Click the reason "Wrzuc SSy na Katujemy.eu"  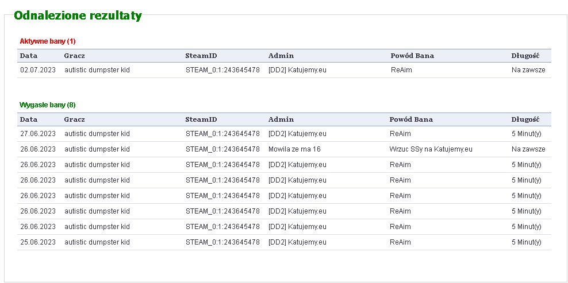pos(431,149)
